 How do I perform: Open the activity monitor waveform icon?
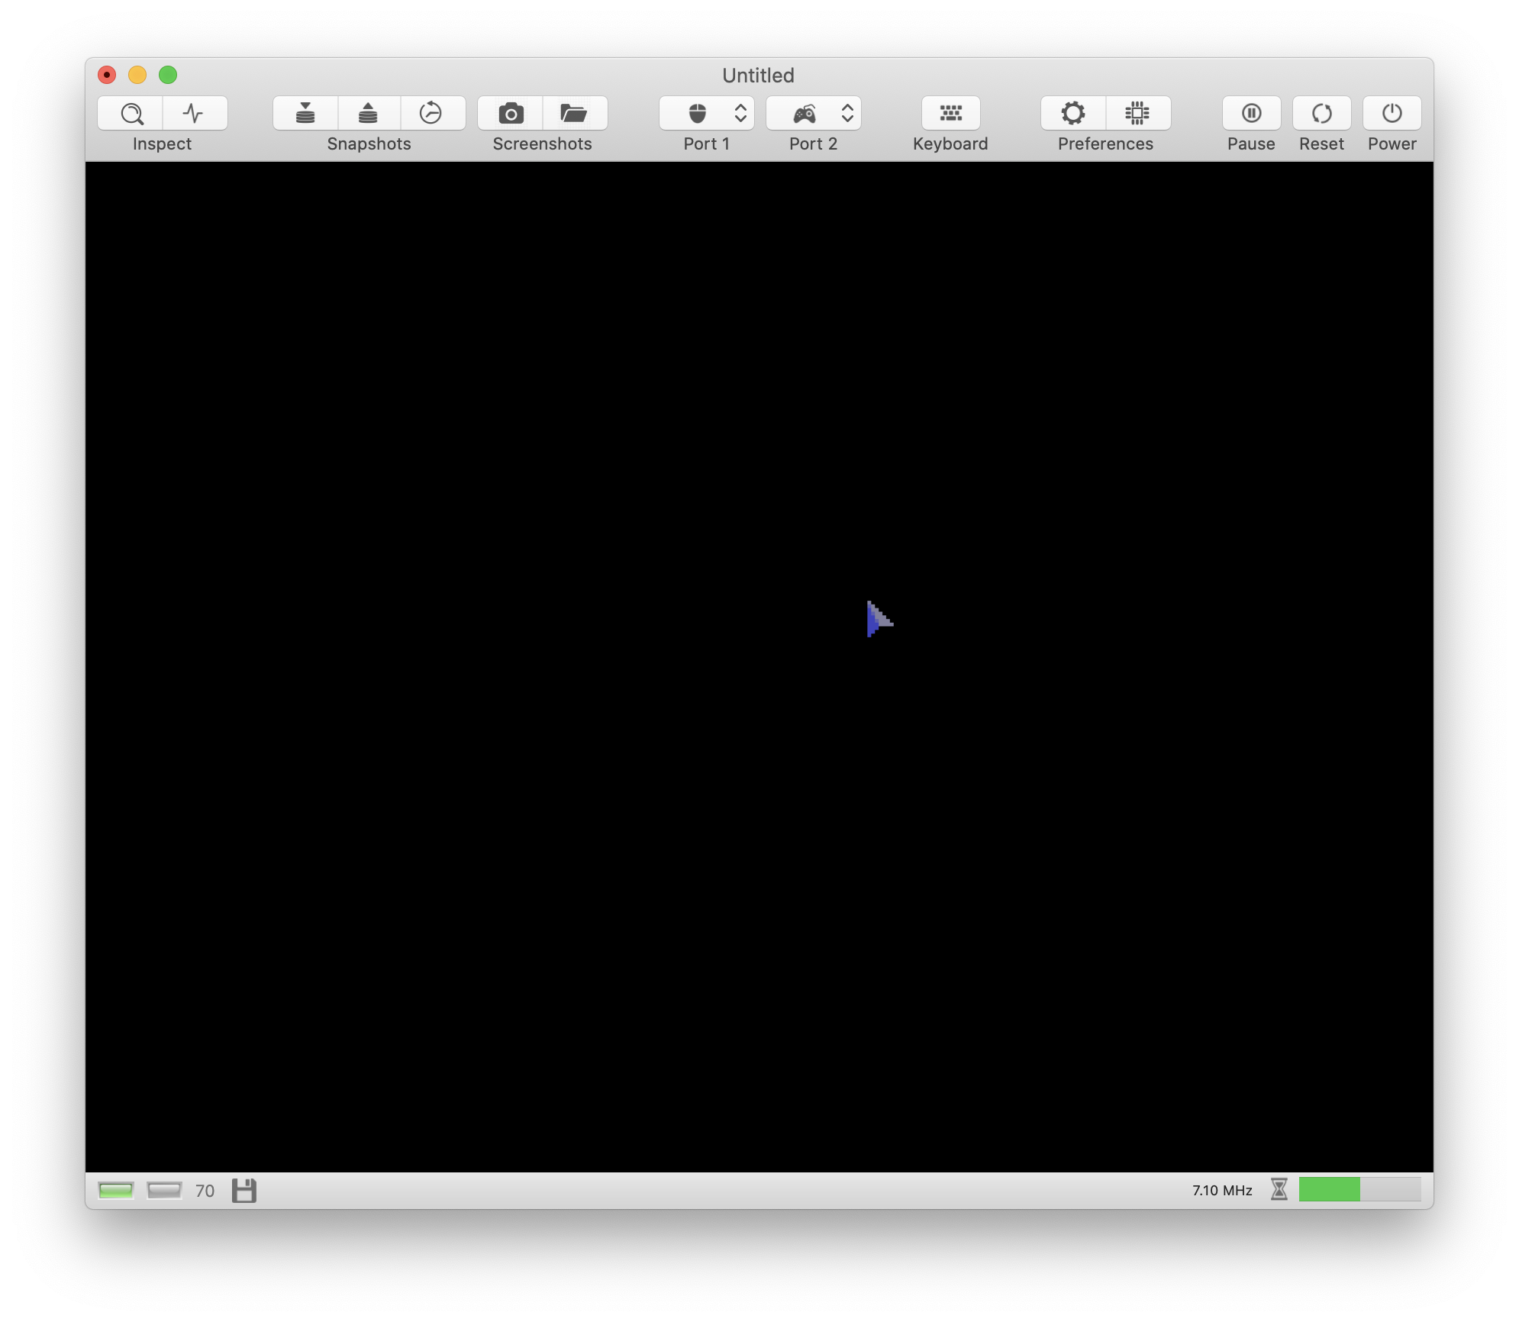pyautogui.click(x=195, y=114)
